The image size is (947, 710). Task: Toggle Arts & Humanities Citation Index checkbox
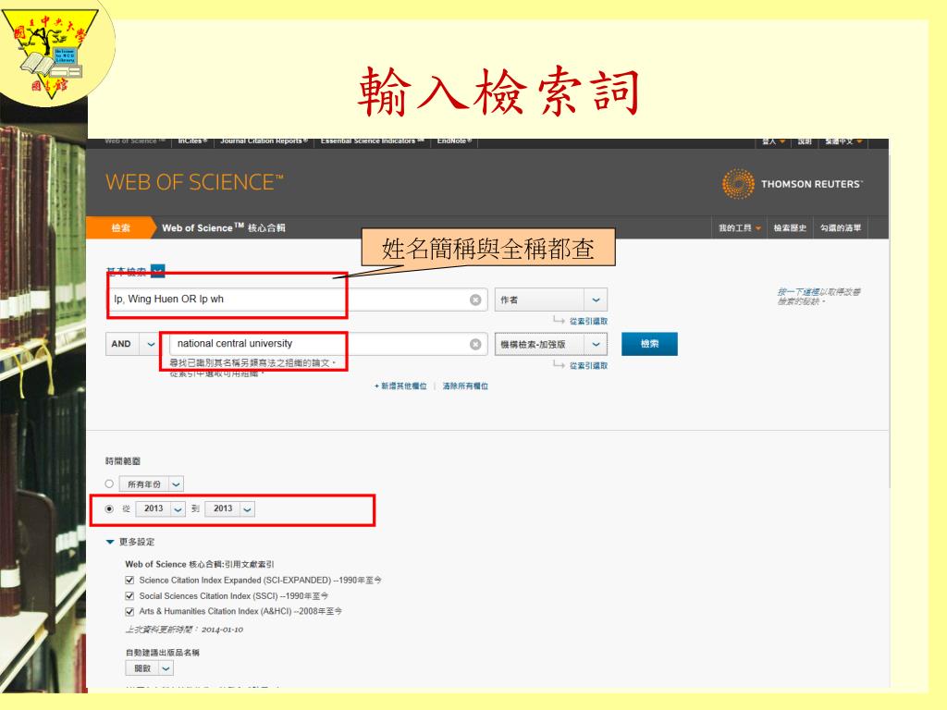click(x=129, y=612)
